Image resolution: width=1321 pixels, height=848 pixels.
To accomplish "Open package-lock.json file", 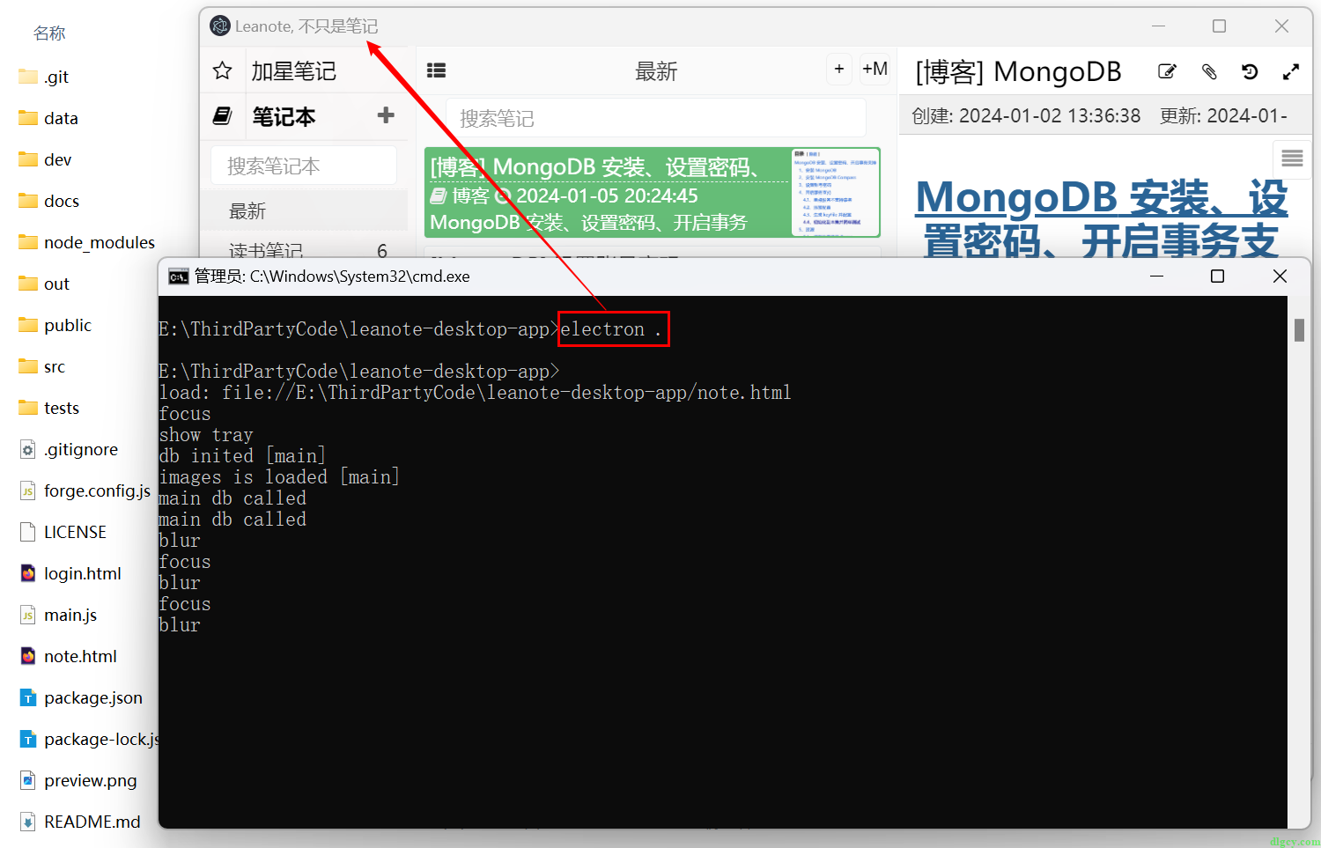I will 88,739.
